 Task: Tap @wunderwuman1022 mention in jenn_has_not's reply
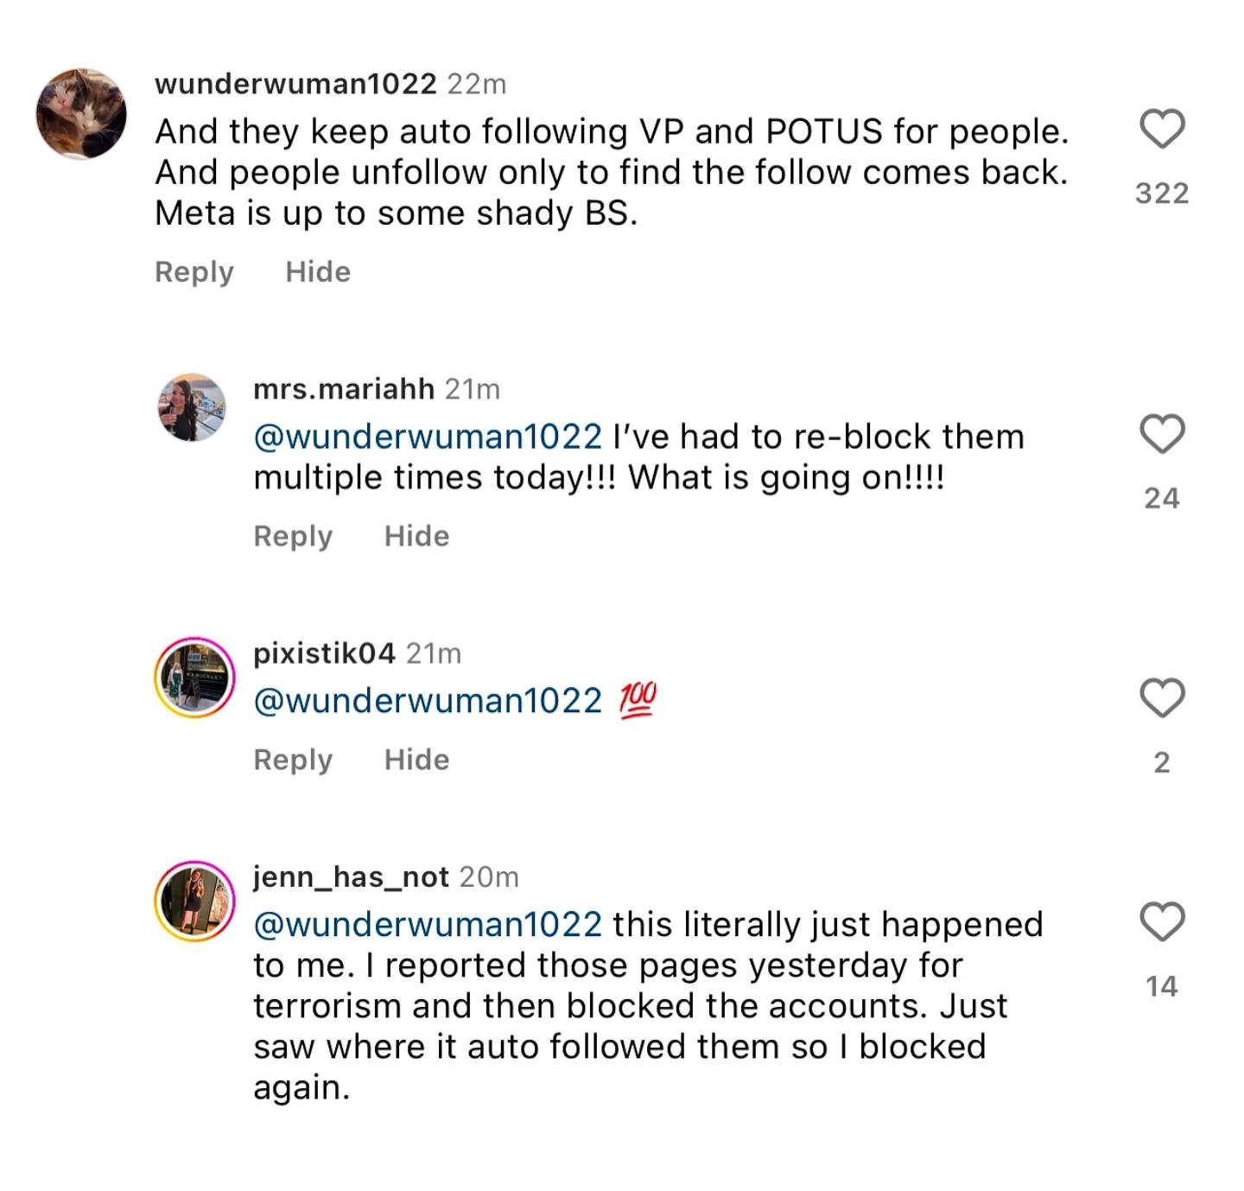[x=428, y=925]
